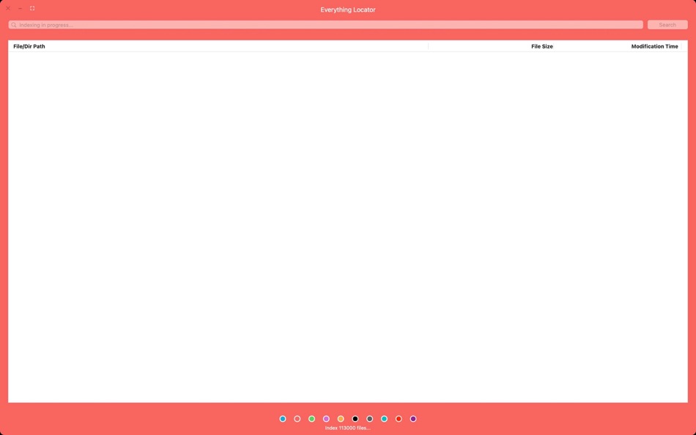Select the teal theme color dot
The height and width of the screenshot is (435, 696).
click(x=384, y=418)
